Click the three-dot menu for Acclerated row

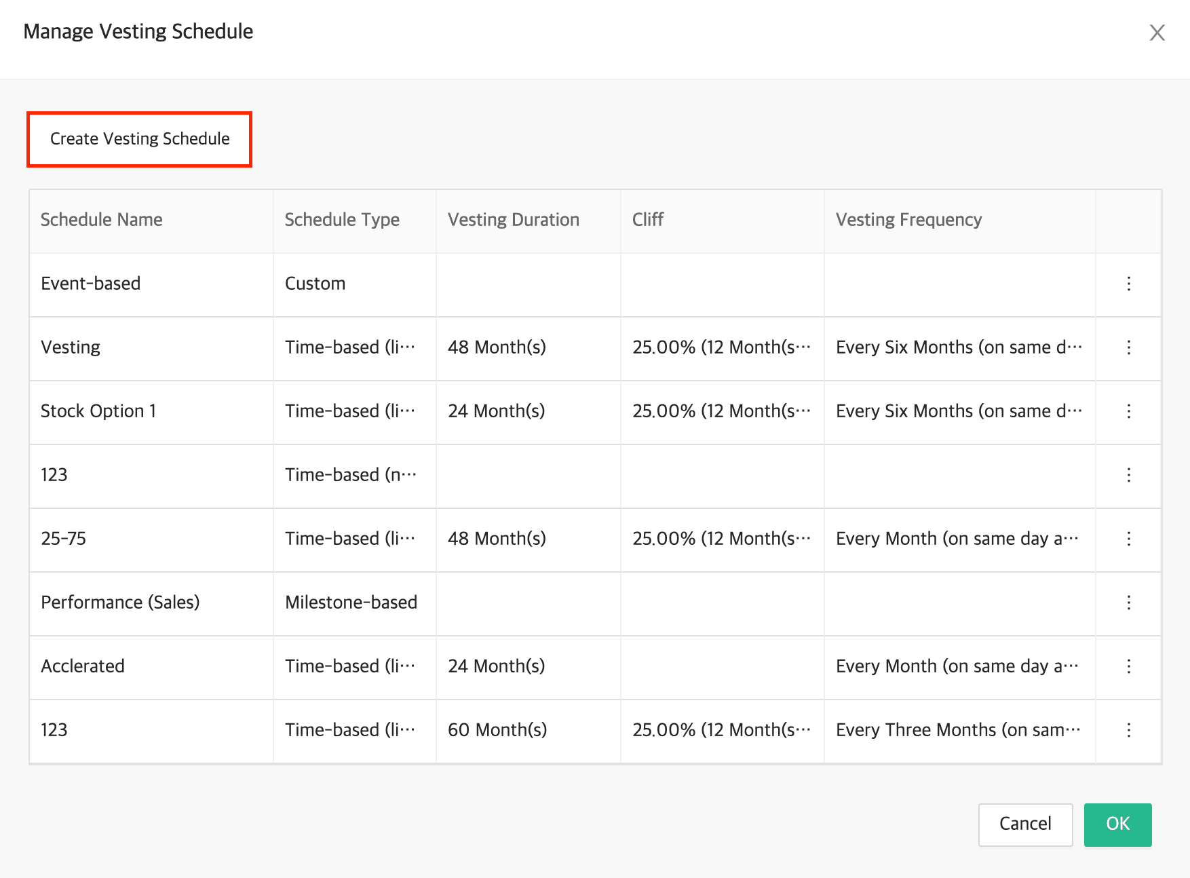pyautogui.click(x=1128, y=666)
